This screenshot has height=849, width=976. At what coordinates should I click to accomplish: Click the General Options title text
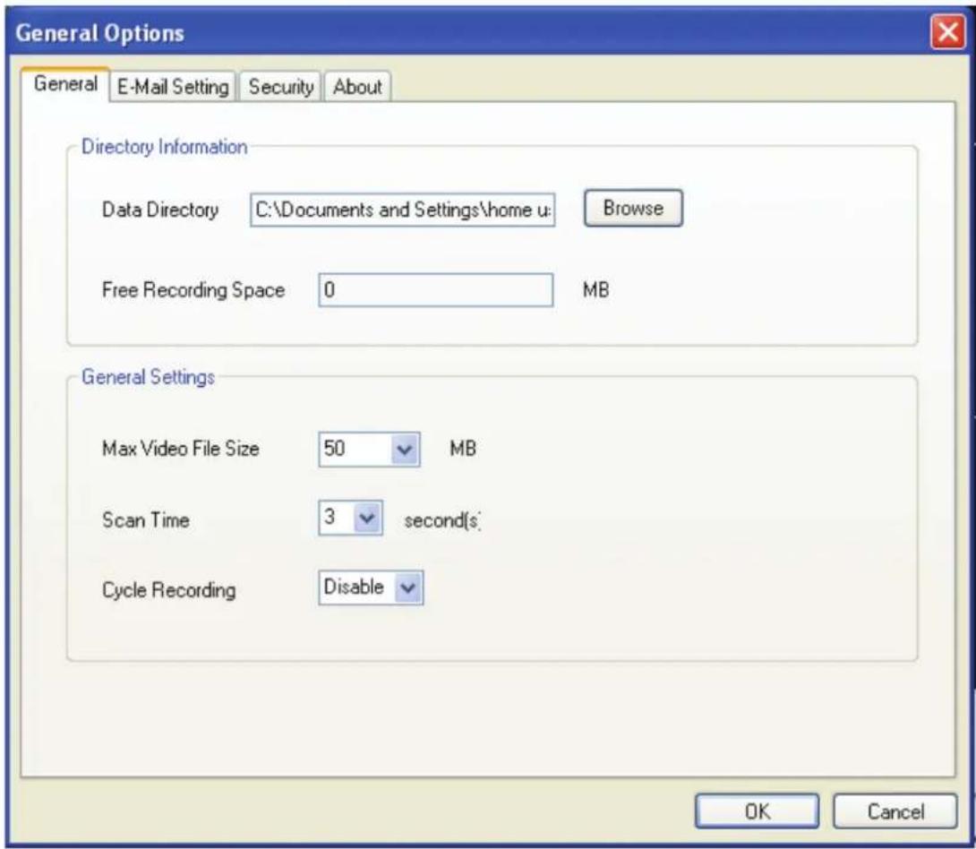click(x=99, y=33)
